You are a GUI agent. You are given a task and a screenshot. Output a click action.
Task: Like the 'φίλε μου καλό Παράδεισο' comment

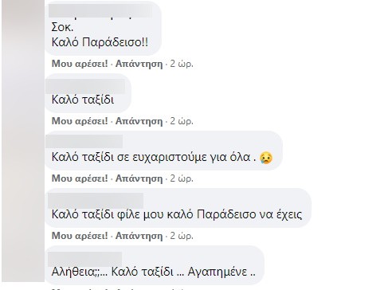tap(80, 236)
